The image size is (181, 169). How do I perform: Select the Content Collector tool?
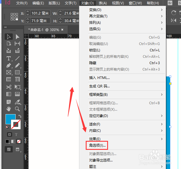pyautogui.click(x=9, y=51)
